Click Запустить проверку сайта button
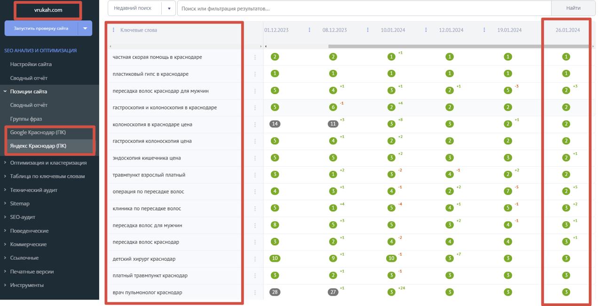Image resolution: width=602 pixels, height=306 pixels. click(x=41, y=28)
